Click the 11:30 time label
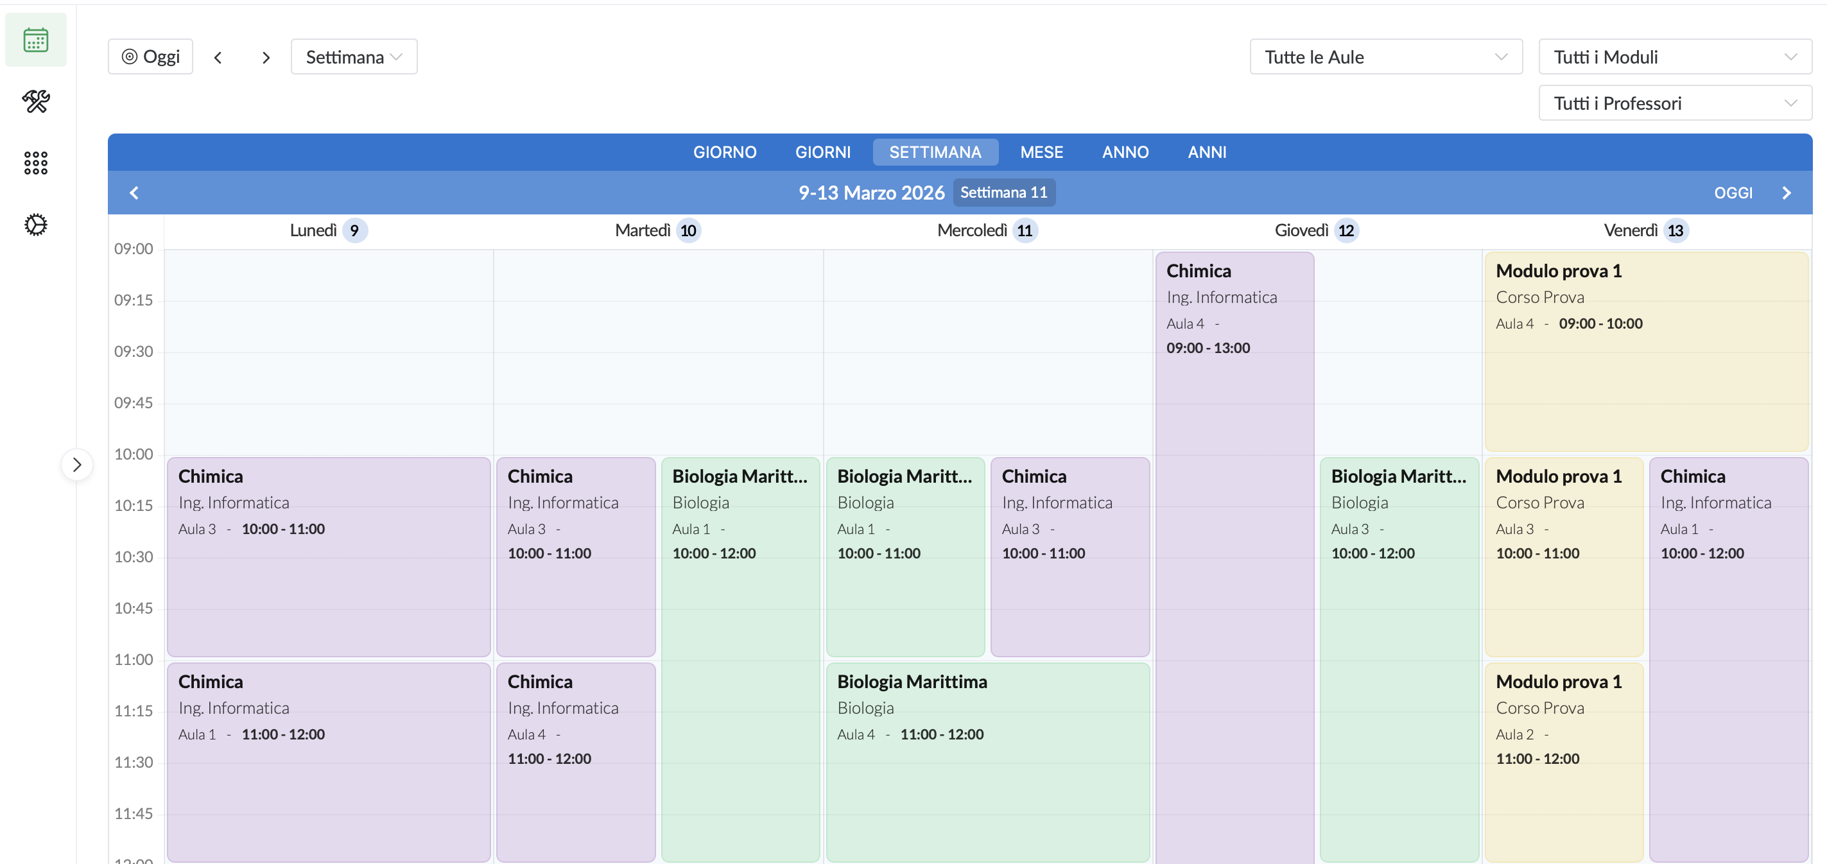 [134, 763]
